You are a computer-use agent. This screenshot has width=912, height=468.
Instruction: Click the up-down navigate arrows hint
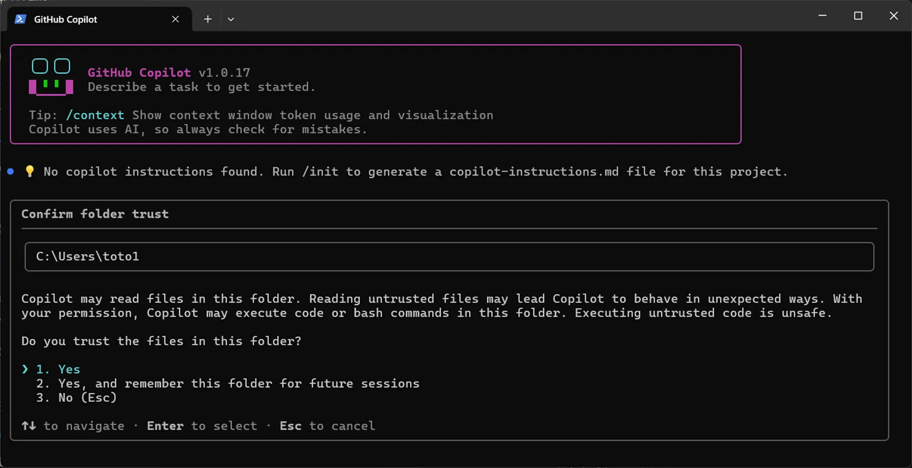(x=29, y=426)
